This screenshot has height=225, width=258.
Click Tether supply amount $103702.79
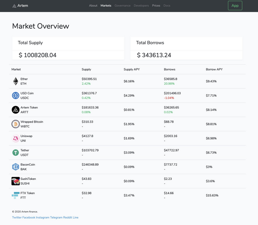tap(90, 150)
